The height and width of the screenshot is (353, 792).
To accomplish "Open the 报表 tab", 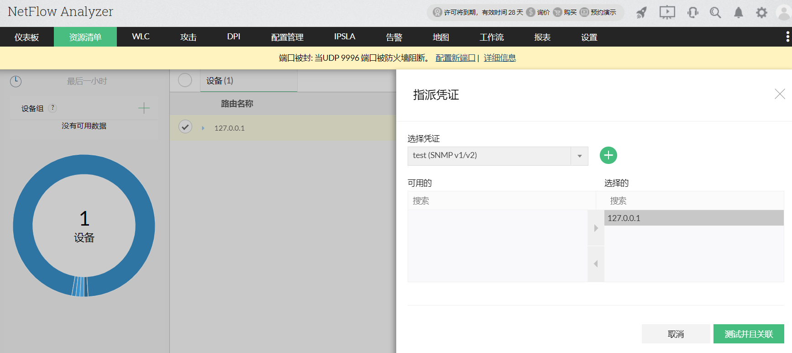I will pos(542,37).
